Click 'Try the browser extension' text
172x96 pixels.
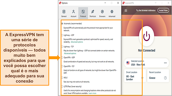pos(146,11)
